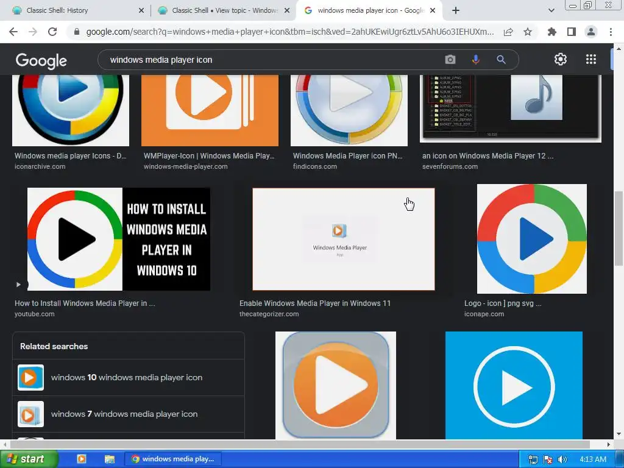The width and height of the screenshot is (624, 468).
Task: Click the 4:13 AM system clock
Action: (x=593, y=459)
